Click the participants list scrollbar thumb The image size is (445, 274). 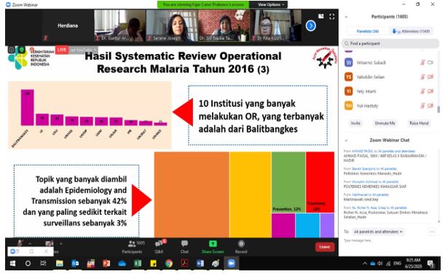pos(438,109)
